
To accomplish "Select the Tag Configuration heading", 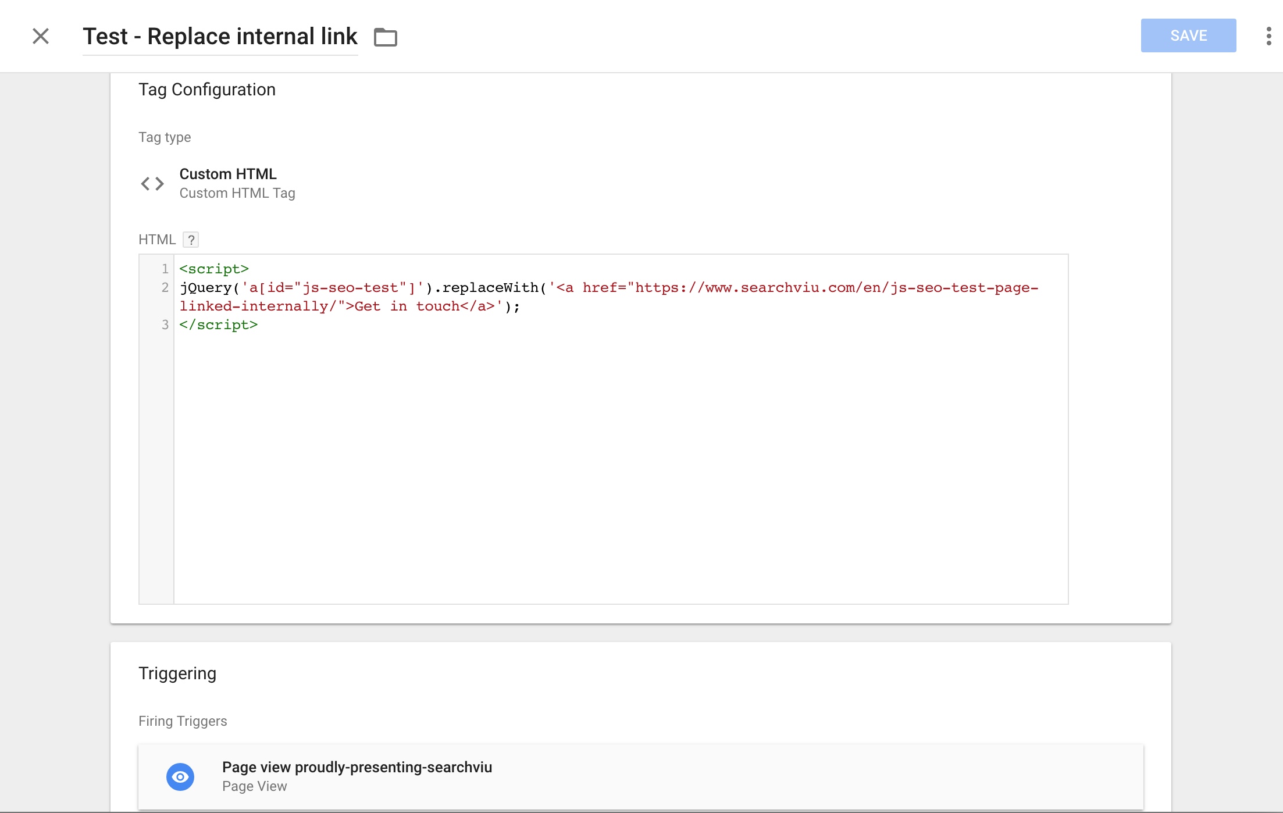I will (x=206, y=89).
